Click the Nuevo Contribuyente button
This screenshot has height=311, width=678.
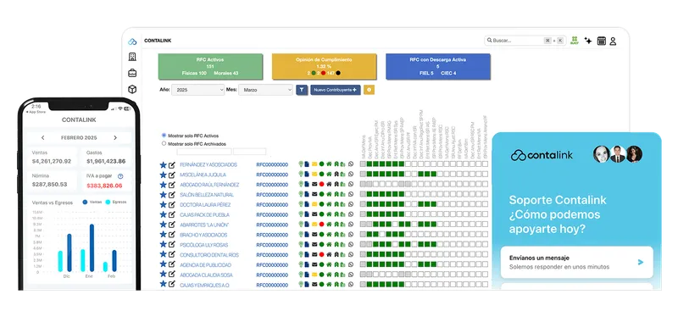point(336,90)
